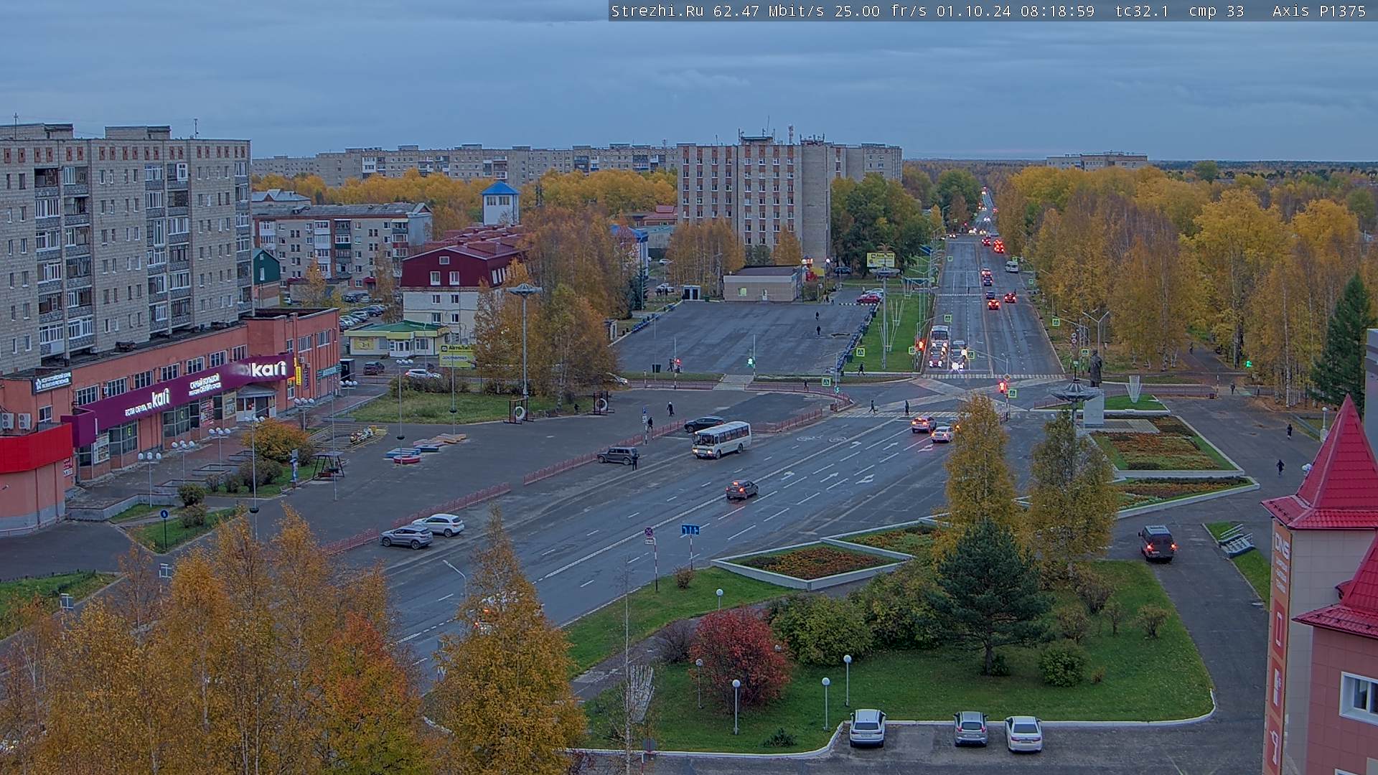Select the 62.47 Mbit/s bitrate value
Viewport: 1378px width, 775px height.
(x=767, y=11)
